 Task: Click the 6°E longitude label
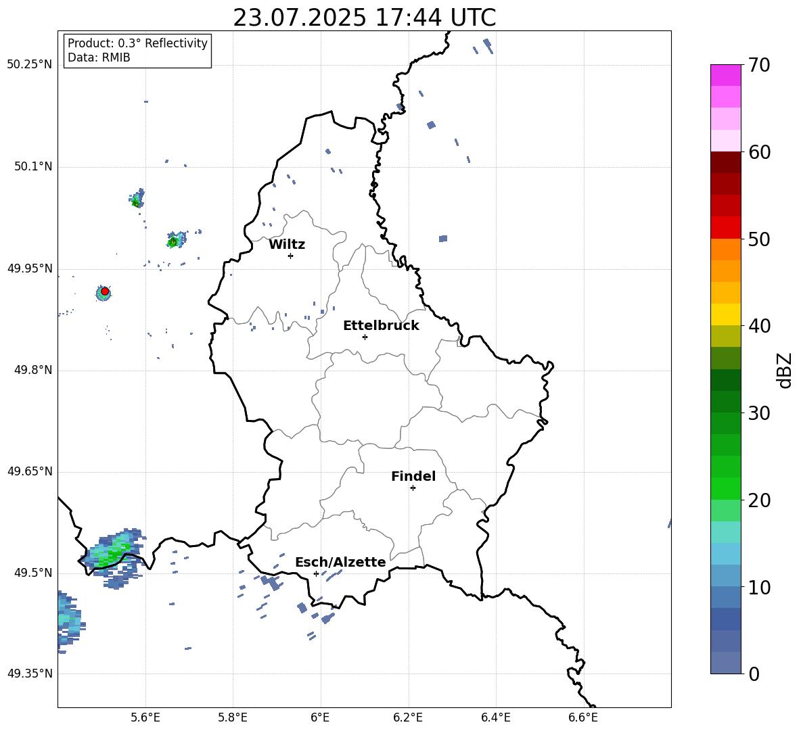(320, 717)
